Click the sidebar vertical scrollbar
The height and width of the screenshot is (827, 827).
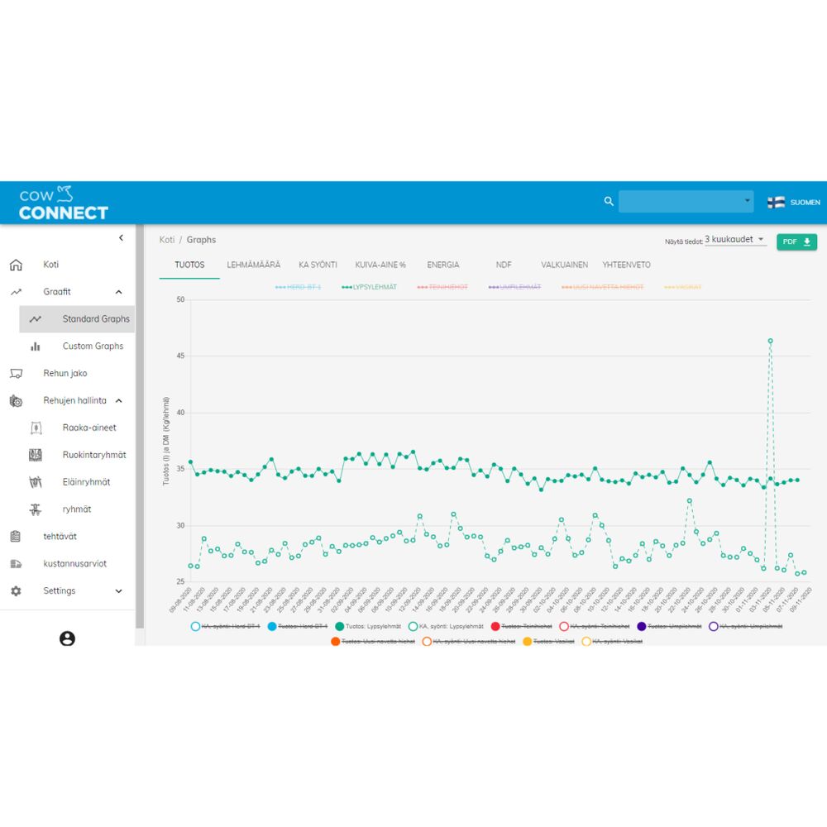tap(140, 426)
